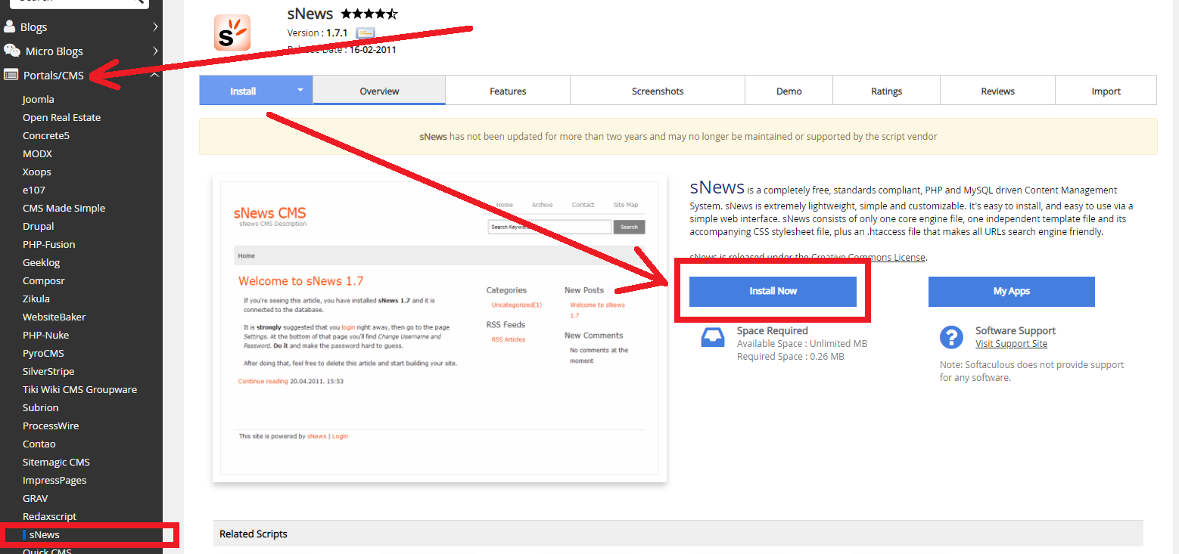Click the sNews CMS preview screenshot
Screen dimensions: 1179x554
pyautogui.click(x=439, y=327)
